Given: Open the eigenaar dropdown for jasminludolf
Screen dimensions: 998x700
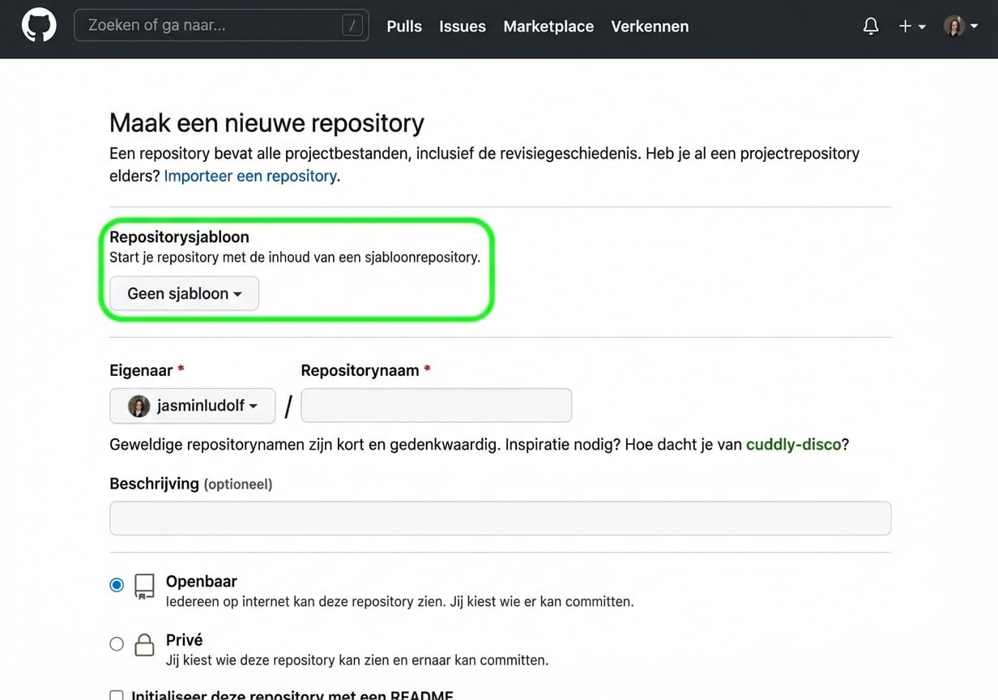Looking at the screenshot, I should 192,405.
